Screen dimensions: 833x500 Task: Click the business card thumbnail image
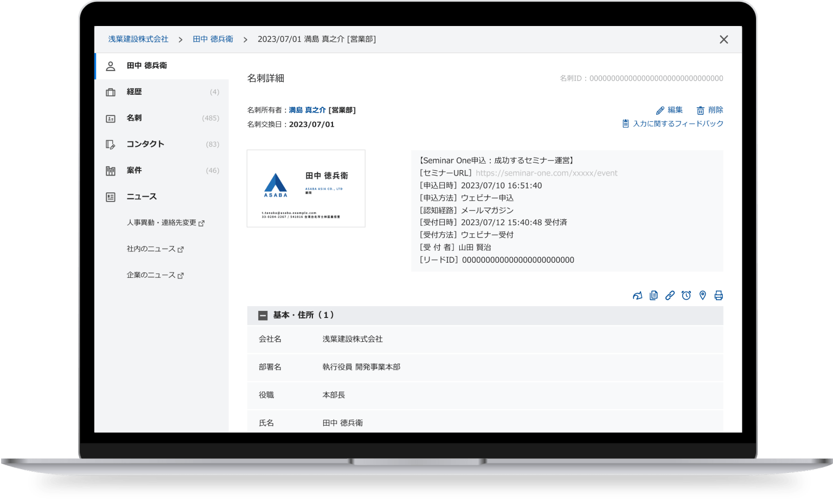[306, 189]
